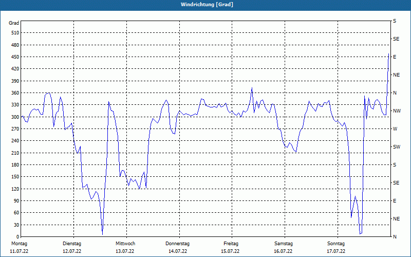Select the 450 axis value
This screenshot has width=411, height=257.
click(x=15, y=57)
